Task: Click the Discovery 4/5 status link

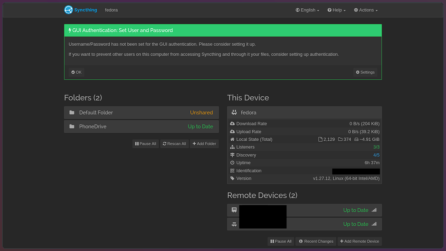Action: 376,155
